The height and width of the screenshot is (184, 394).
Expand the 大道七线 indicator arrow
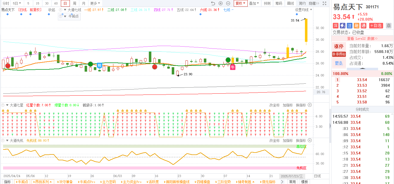click(x=65, y=10)
